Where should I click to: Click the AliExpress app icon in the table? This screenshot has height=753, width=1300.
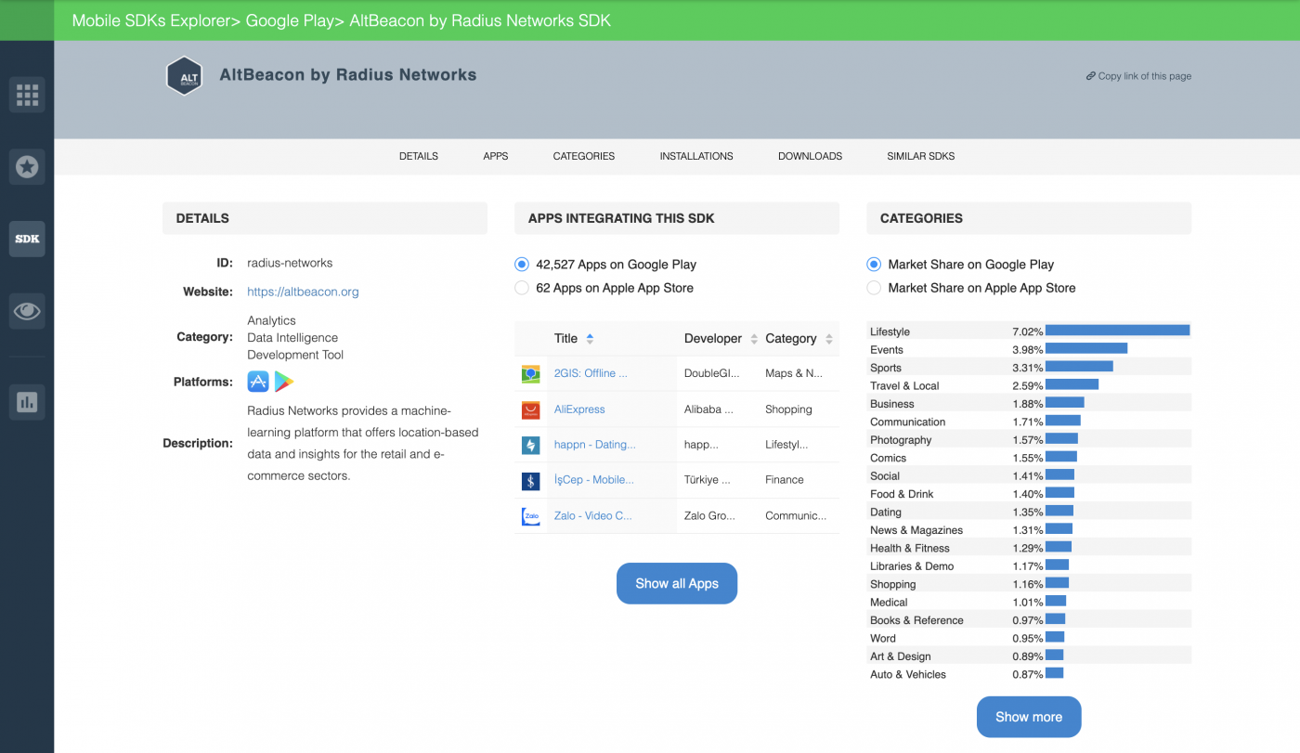[x=530, y=409]
